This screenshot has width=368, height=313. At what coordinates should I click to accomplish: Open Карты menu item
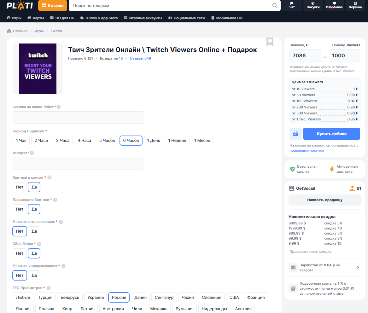click(x=36, y=18)
